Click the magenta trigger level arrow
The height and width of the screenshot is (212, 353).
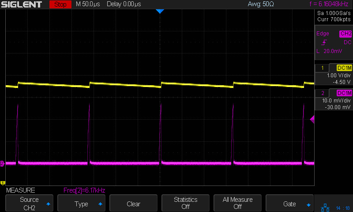(x=312, y=119)
